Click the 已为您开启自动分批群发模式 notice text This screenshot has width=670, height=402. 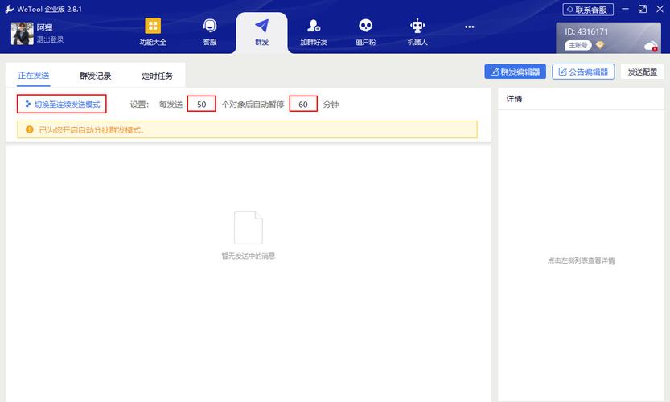92,130
